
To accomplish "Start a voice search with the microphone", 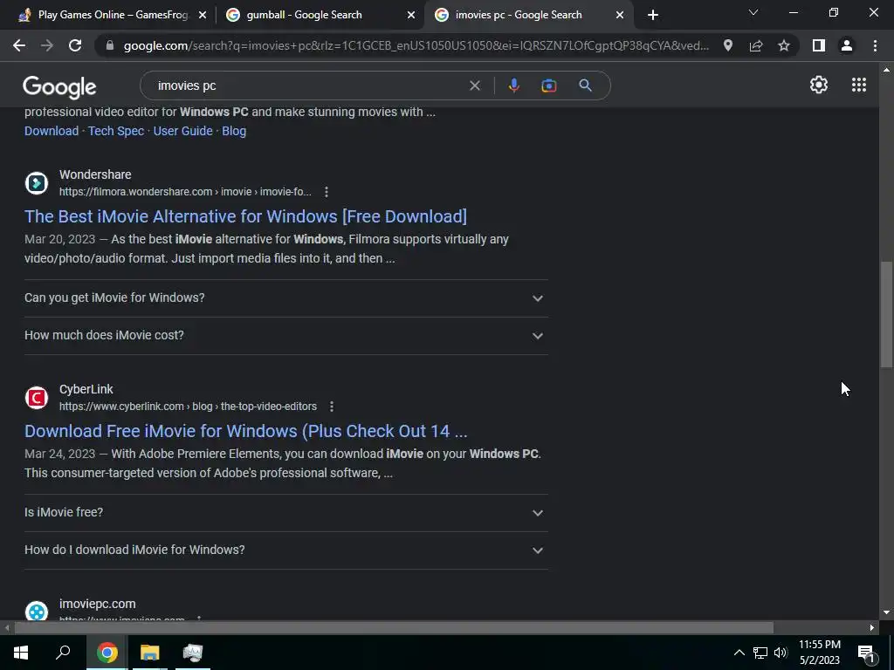I will 513,85.
